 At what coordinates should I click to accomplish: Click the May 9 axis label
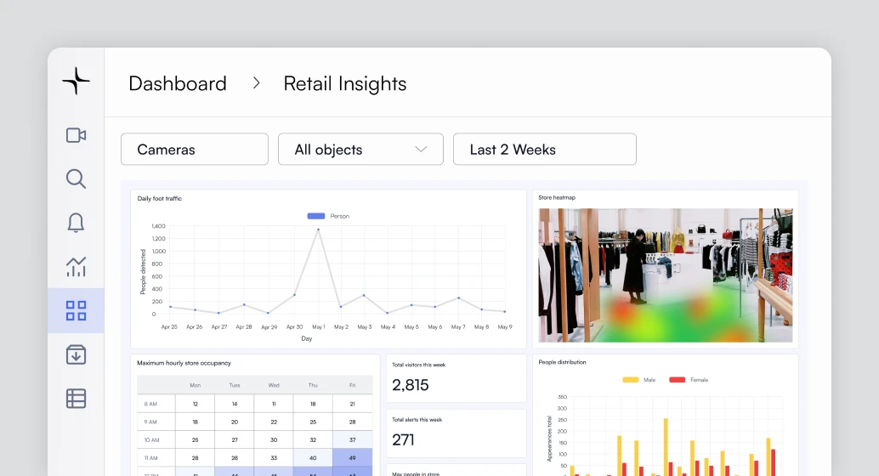[x=505, y=327]
